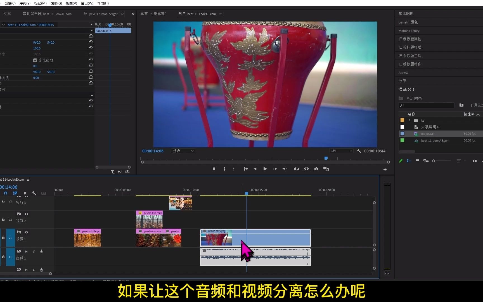Toggle the 等比缩放 checkbox in Effect Controls
The height and width of the screenshot is (302, 483).
pyautogui.click(x=35, y=60)
